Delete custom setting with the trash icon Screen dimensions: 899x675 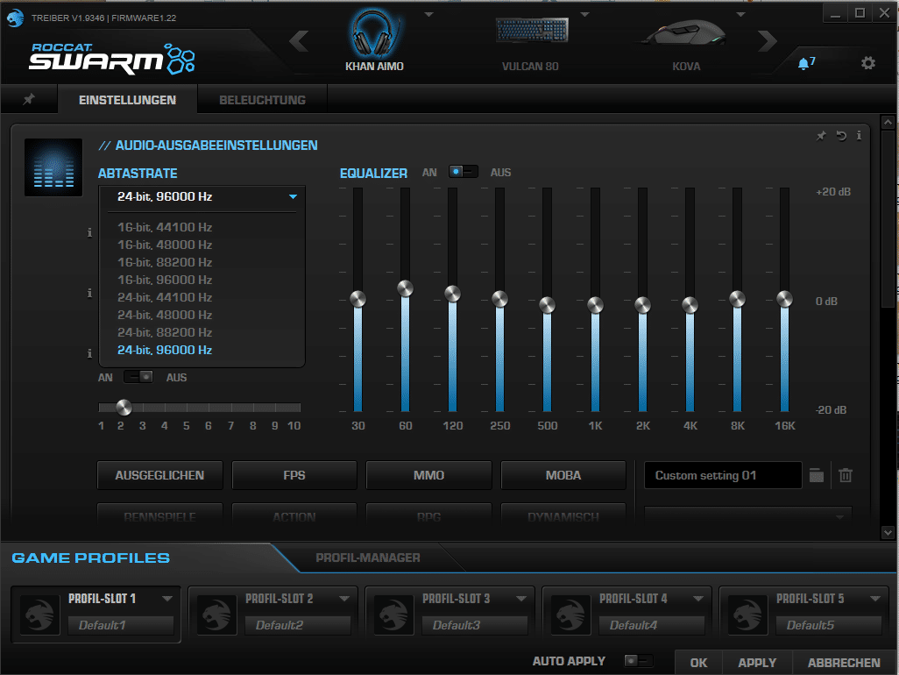(x=846, y=475)
